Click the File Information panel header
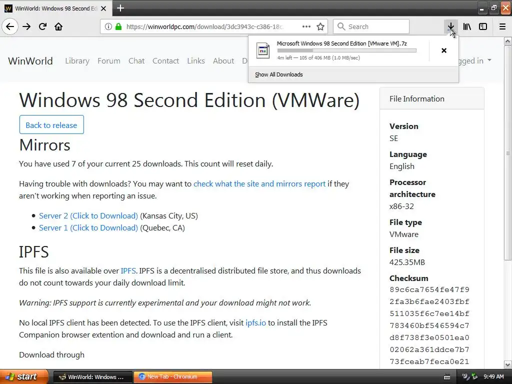 tap(431, 98)
